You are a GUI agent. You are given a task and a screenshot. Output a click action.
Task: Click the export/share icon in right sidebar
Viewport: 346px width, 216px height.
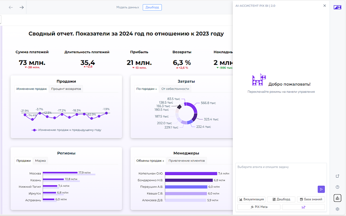337,176
